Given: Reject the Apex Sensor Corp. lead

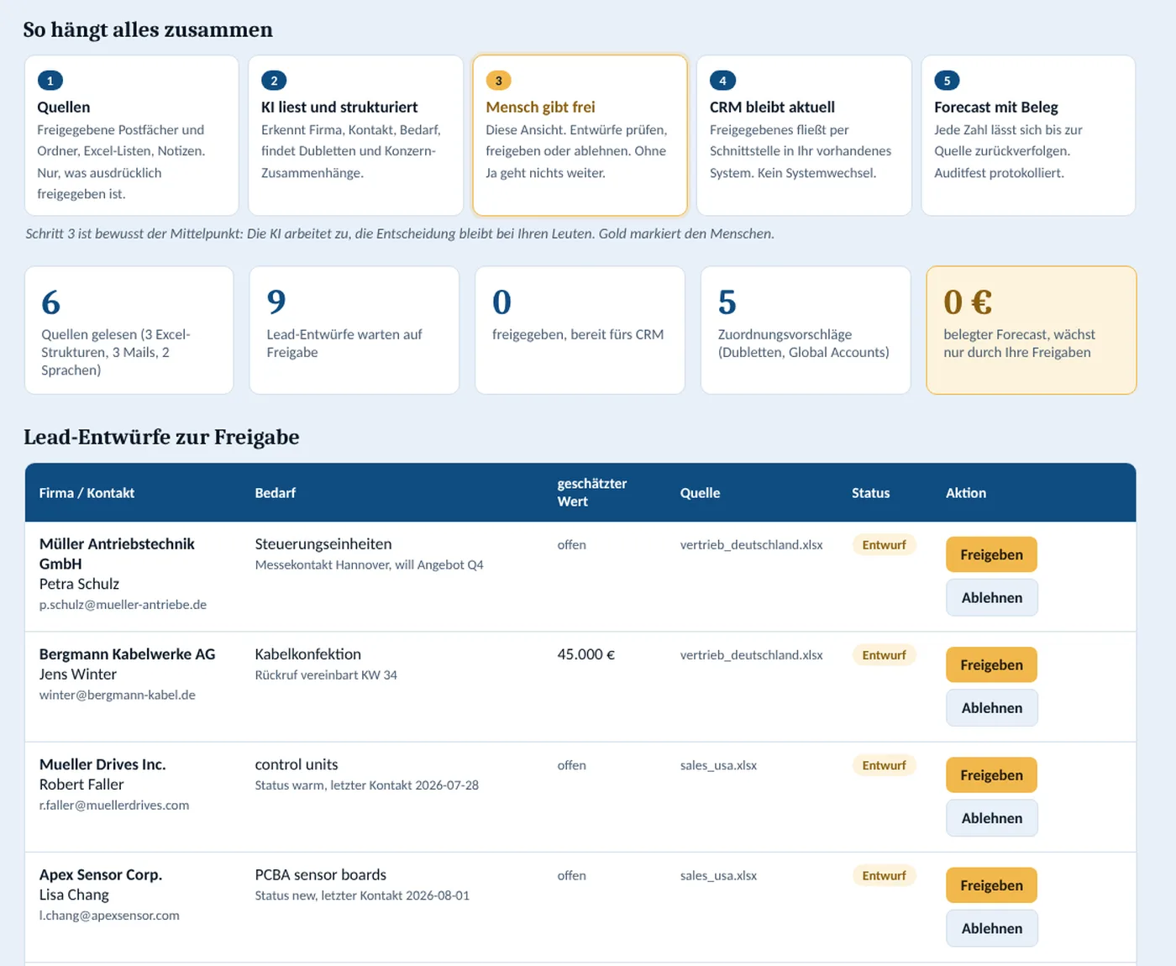Looking at the screenshot, I should pyautogui.click(x=991, y=928).
